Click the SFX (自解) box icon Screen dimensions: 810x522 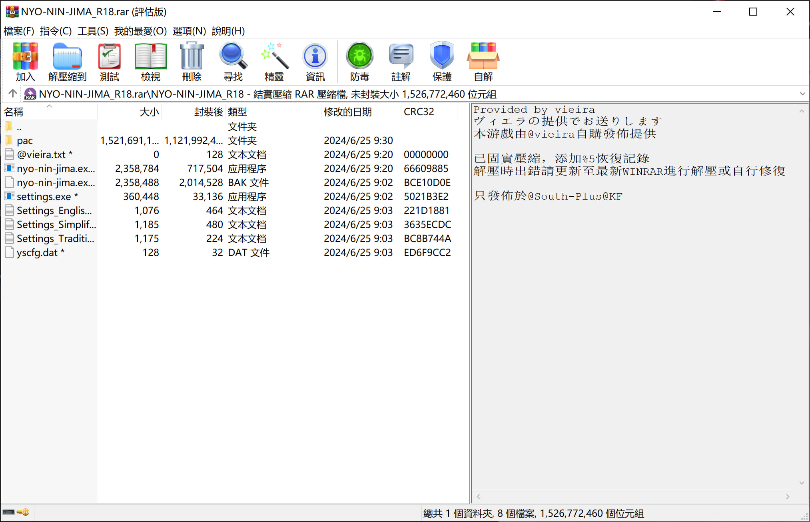tap(483, 61)
